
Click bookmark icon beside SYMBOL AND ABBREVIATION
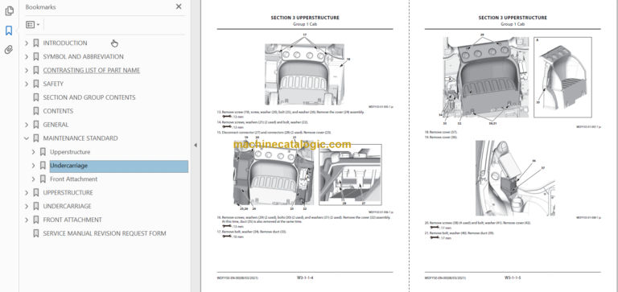click(36, 57)
